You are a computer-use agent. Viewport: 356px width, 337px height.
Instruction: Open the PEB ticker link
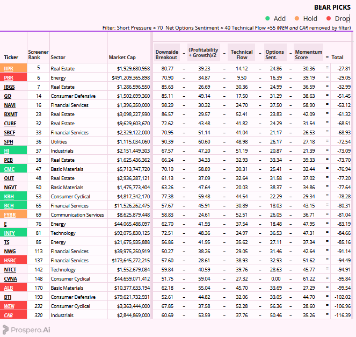click(x=9, y=160)
